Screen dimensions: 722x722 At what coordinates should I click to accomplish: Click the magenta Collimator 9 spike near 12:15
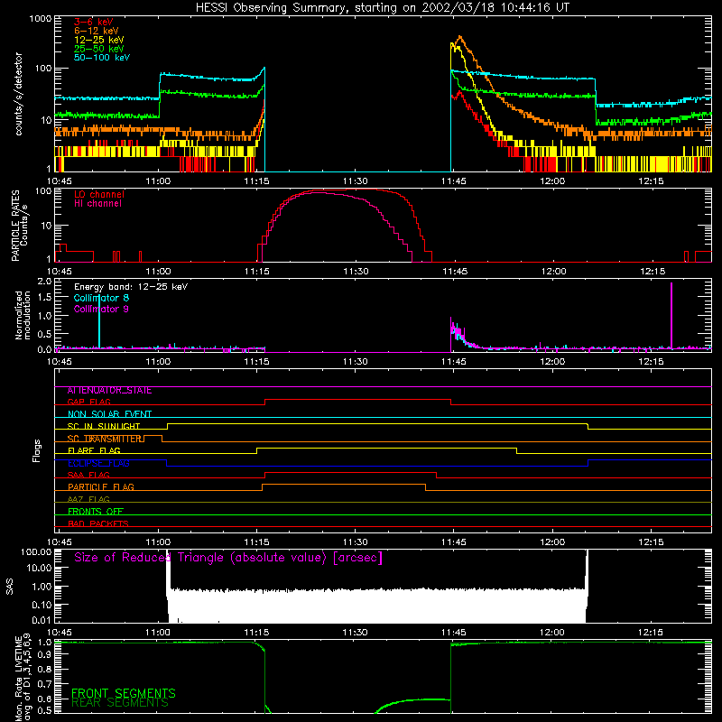[x=671, y=315]
